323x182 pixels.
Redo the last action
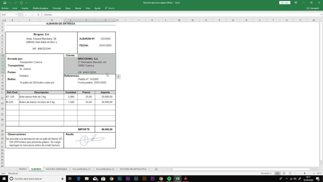click(15, 3)
